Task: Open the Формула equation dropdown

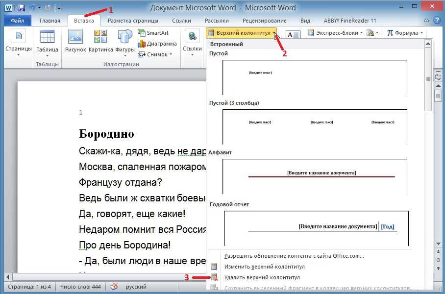Action: [x=405, y=33]
